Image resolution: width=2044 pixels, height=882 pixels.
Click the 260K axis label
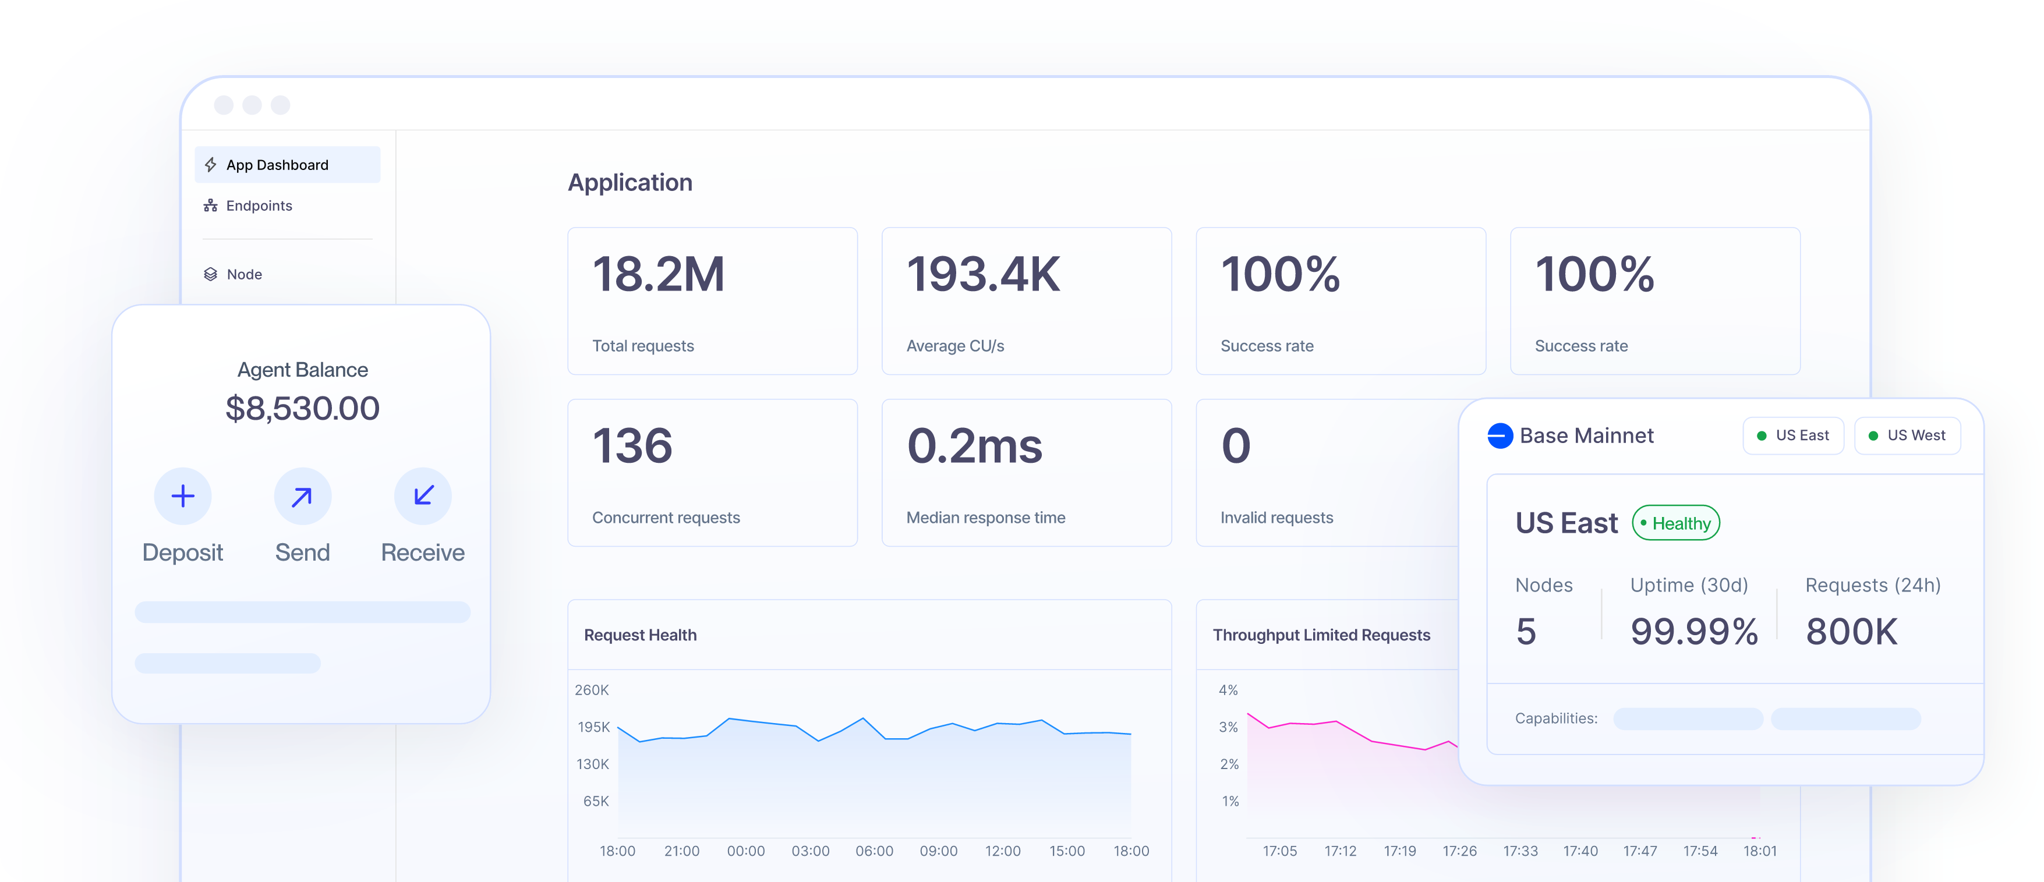tap(592, 690)
